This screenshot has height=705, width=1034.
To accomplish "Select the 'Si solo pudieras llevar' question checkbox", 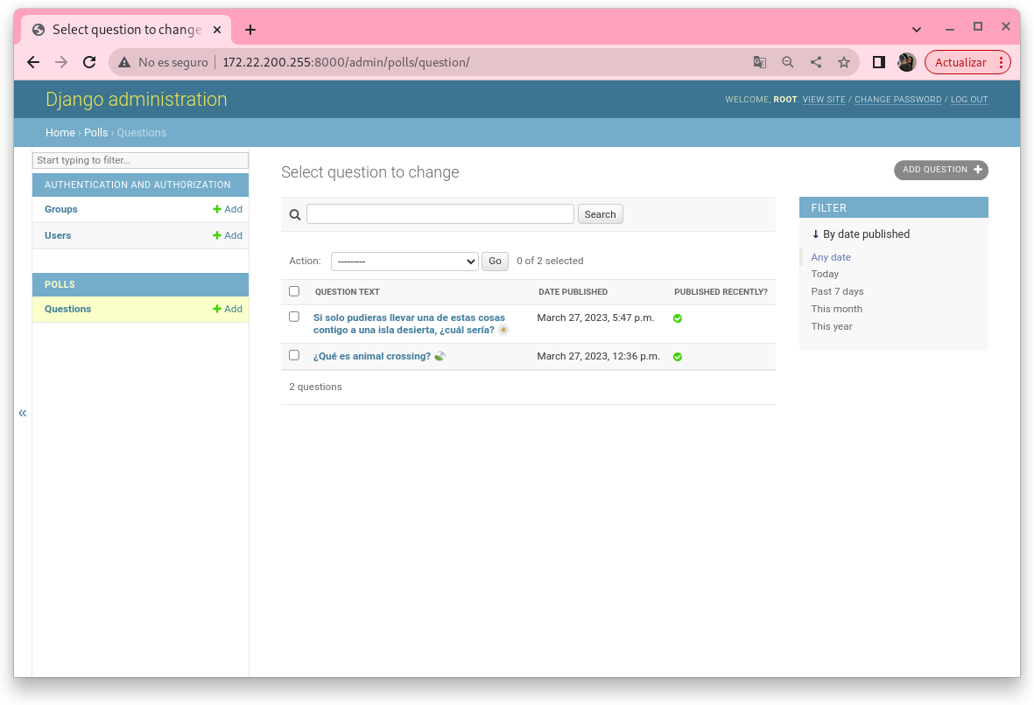I will (294, 317).
